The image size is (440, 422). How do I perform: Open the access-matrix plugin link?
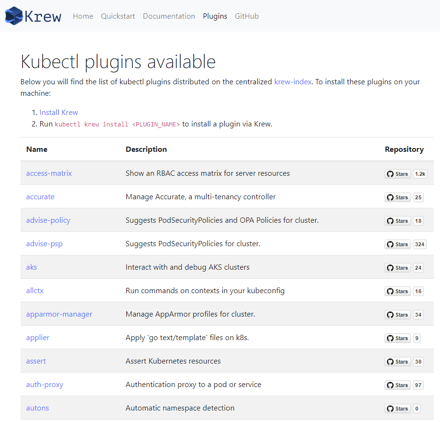[x=49, y=173]
